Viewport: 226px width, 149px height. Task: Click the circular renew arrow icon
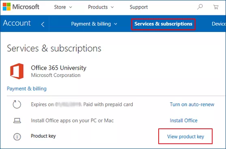(x=17, y=104)
